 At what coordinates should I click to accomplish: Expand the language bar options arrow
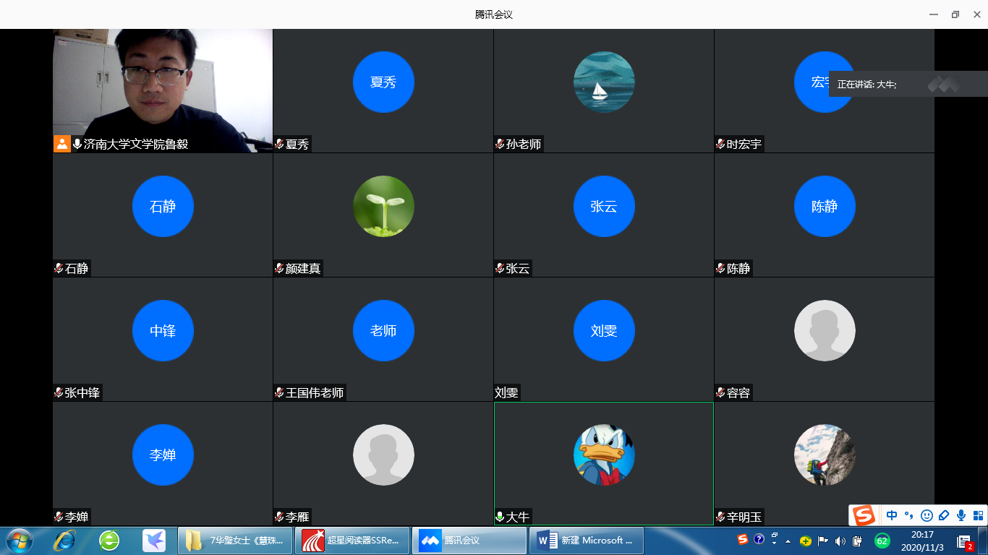[775, 543]
